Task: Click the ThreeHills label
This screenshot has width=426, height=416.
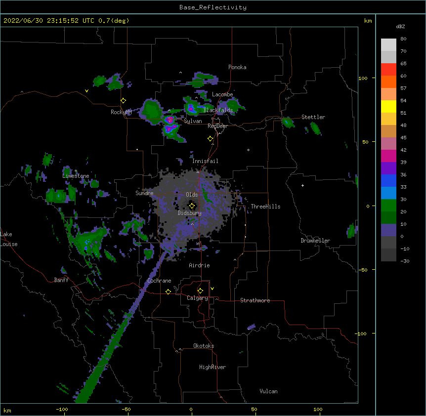Action: pyautogui.click(x=265, y=207)
